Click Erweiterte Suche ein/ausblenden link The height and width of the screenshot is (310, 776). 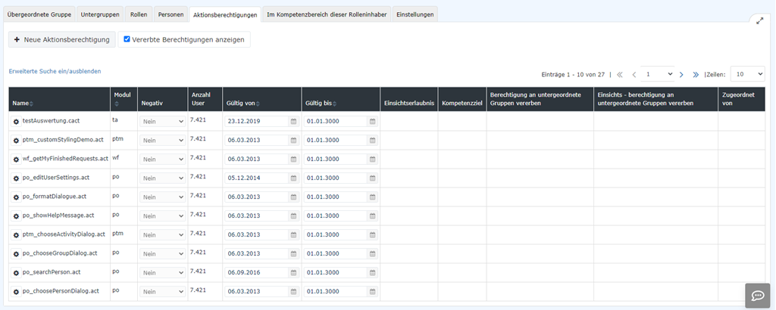pyautogui.click(x=55, y=71)
